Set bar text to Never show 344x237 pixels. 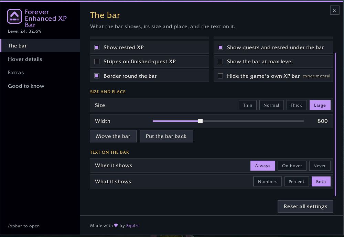[320, 166]
